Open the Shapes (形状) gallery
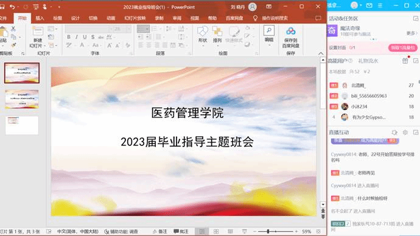This screenshot has height=236, width=420. (x=203, y=32)
